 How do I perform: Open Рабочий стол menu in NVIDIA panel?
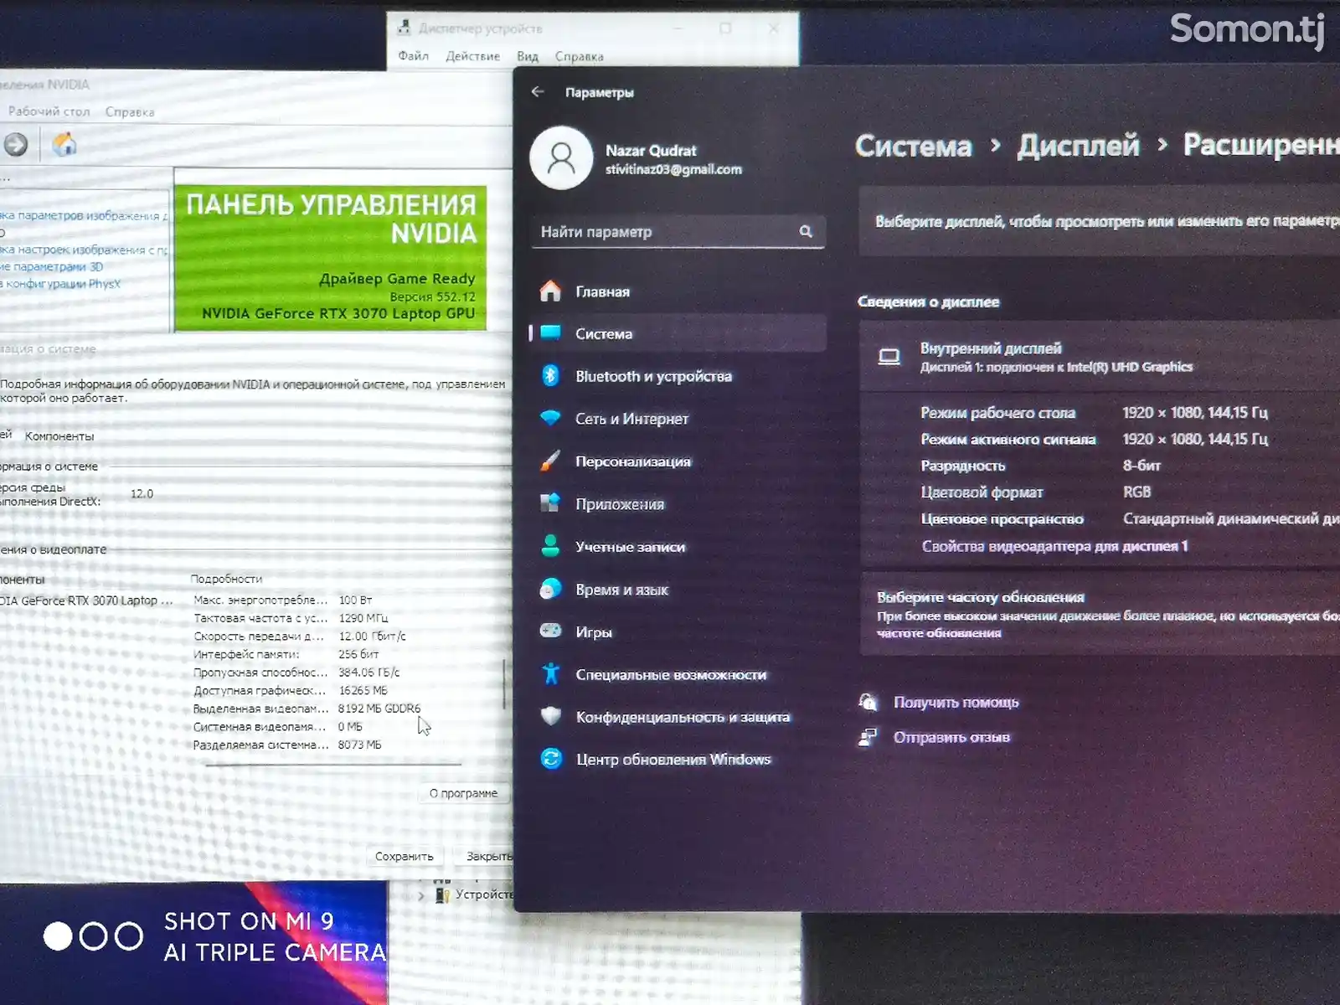[x=49, y=111]
